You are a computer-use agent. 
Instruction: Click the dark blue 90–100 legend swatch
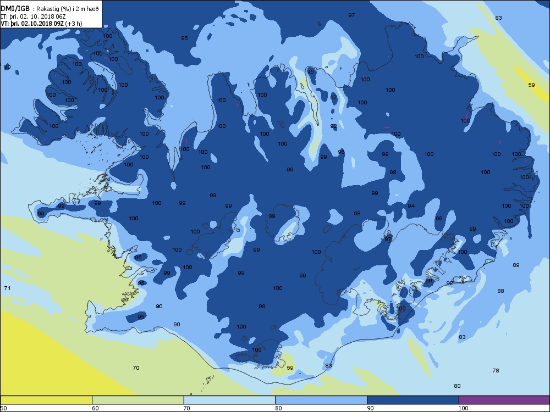pyautogui.click(x=413, y=400)
